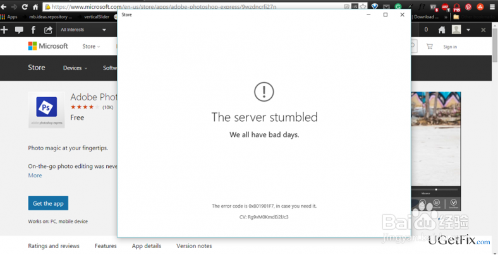Bookmark the page with the star icon
498x255 pixels.
pos(363,7)
